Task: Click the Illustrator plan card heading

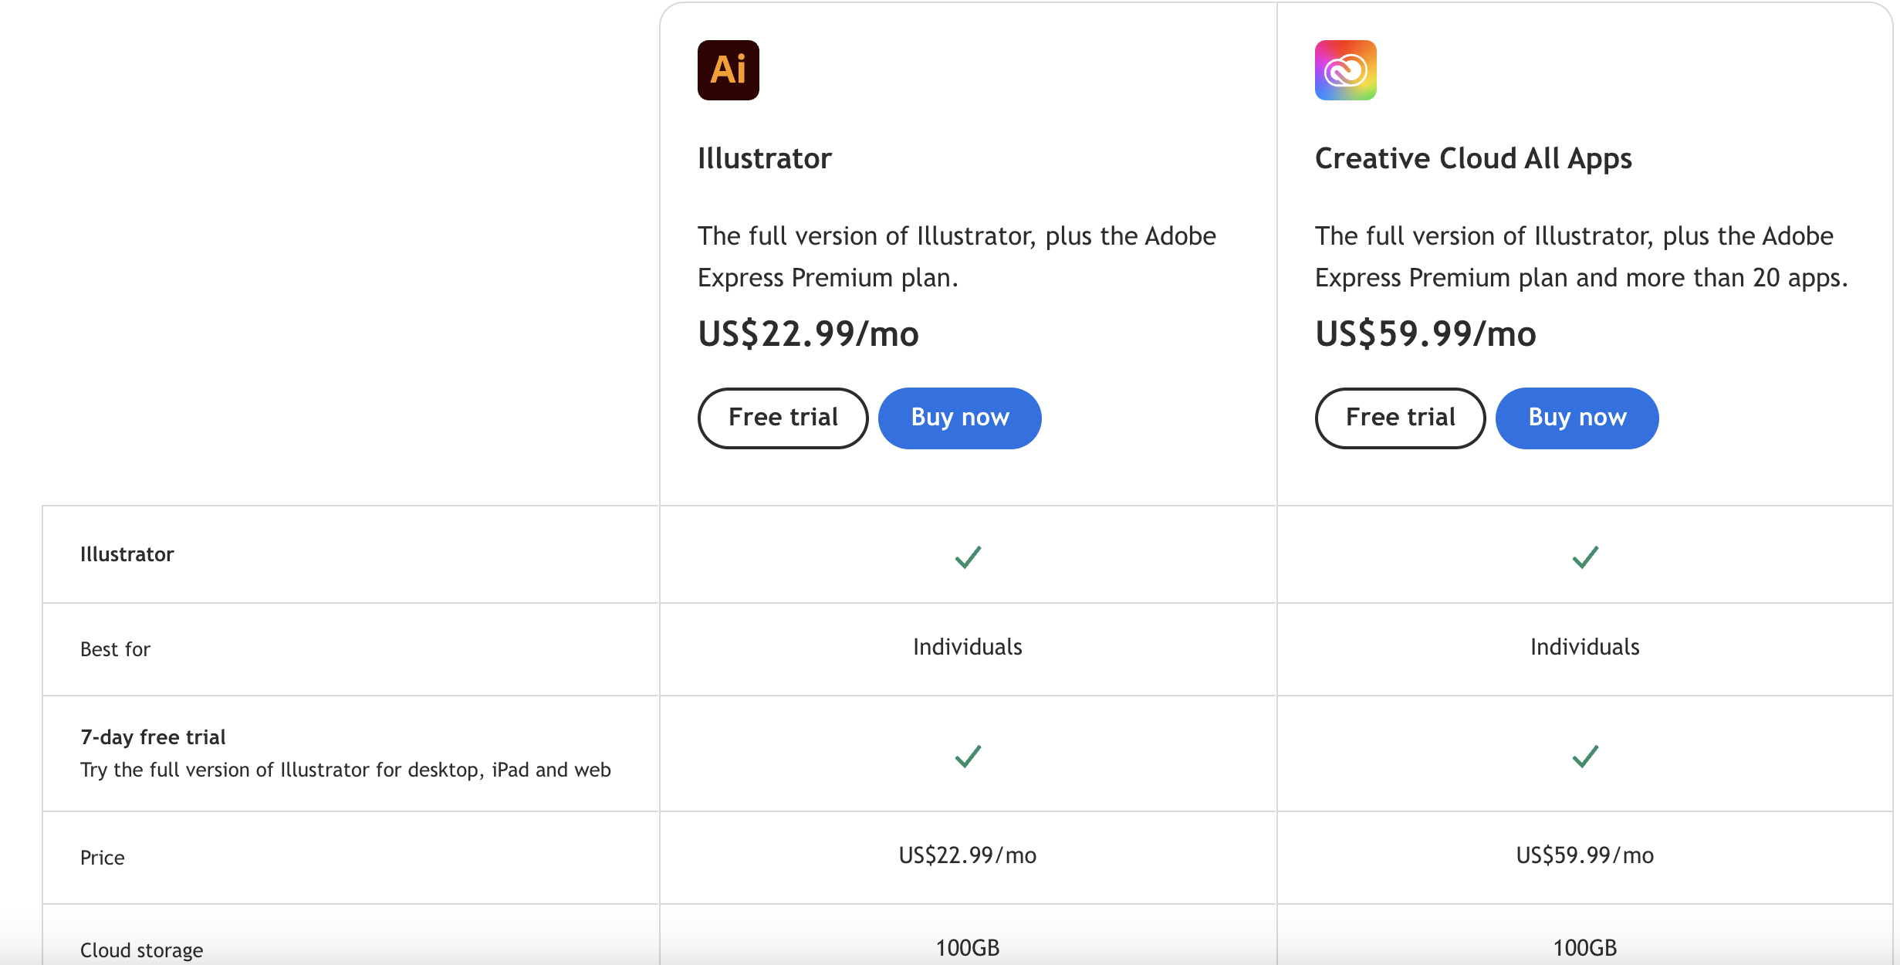Action: pyautogui.click(x=764, y=158)
